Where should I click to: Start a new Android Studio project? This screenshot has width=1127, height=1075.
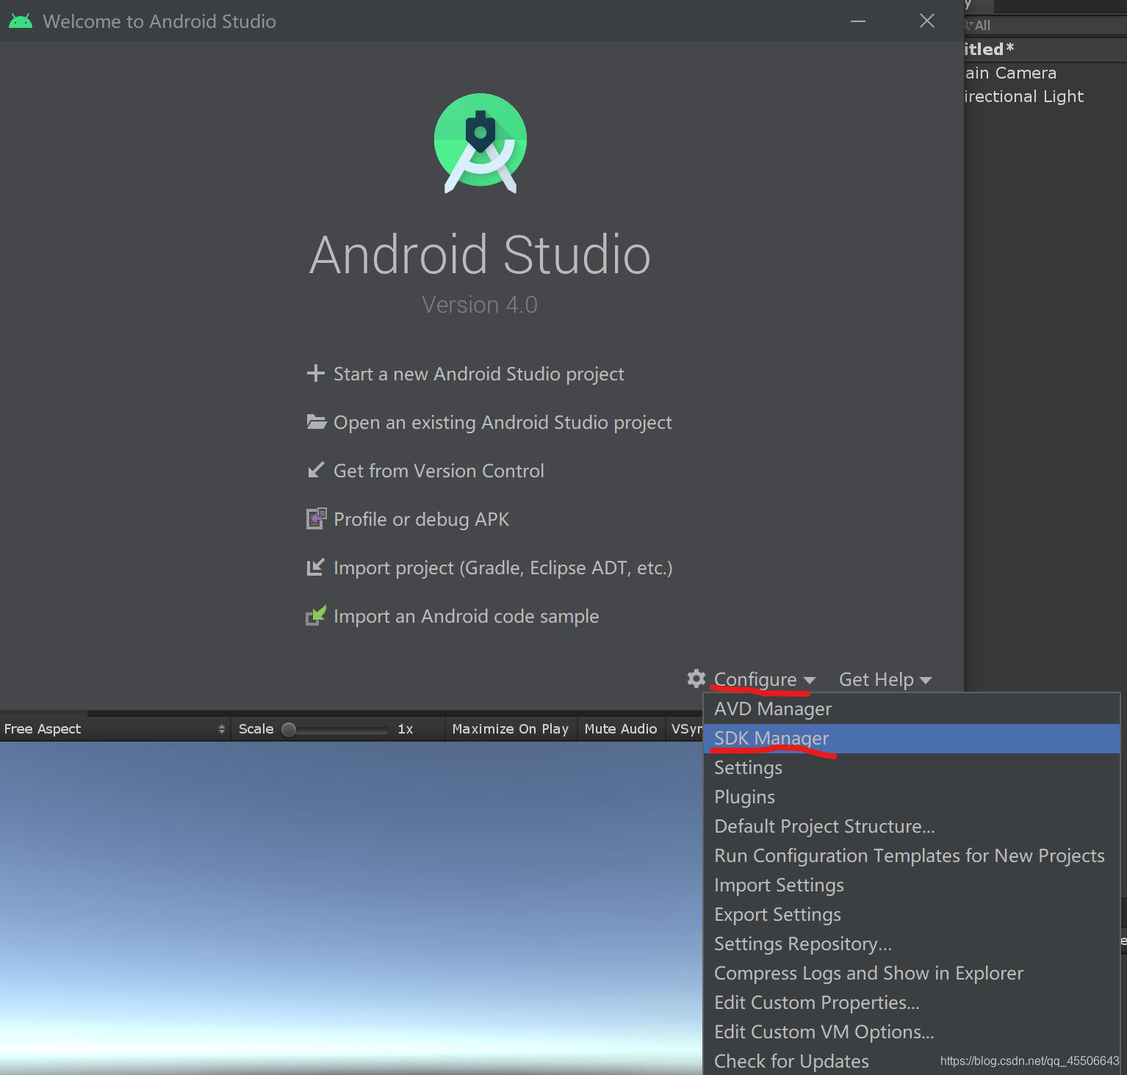478,374
